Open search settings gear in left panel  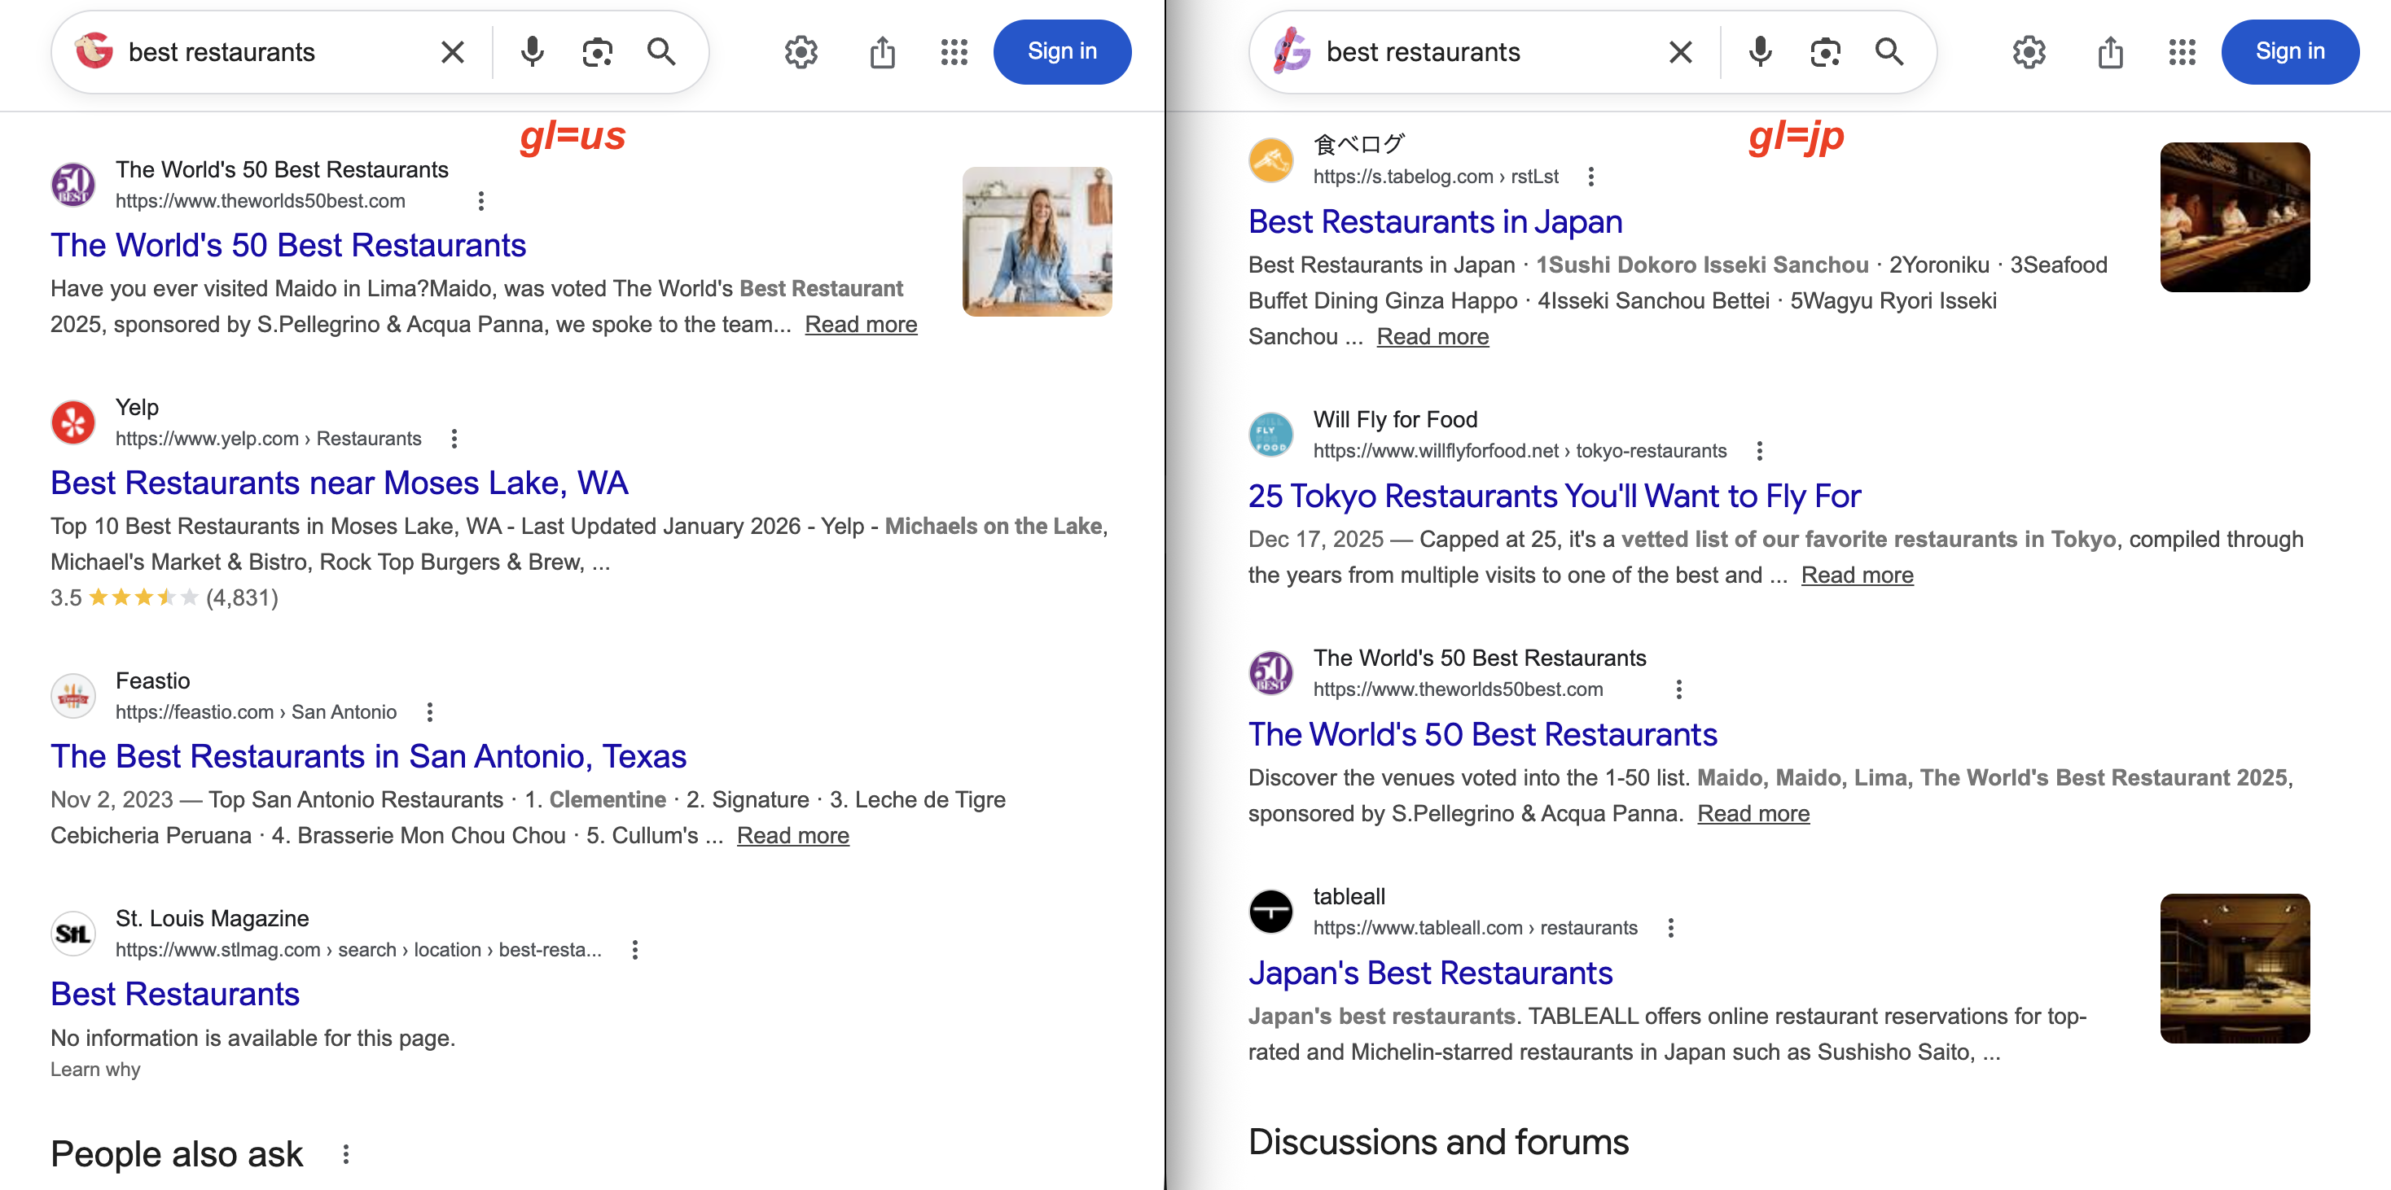click(x=800, y=52)
